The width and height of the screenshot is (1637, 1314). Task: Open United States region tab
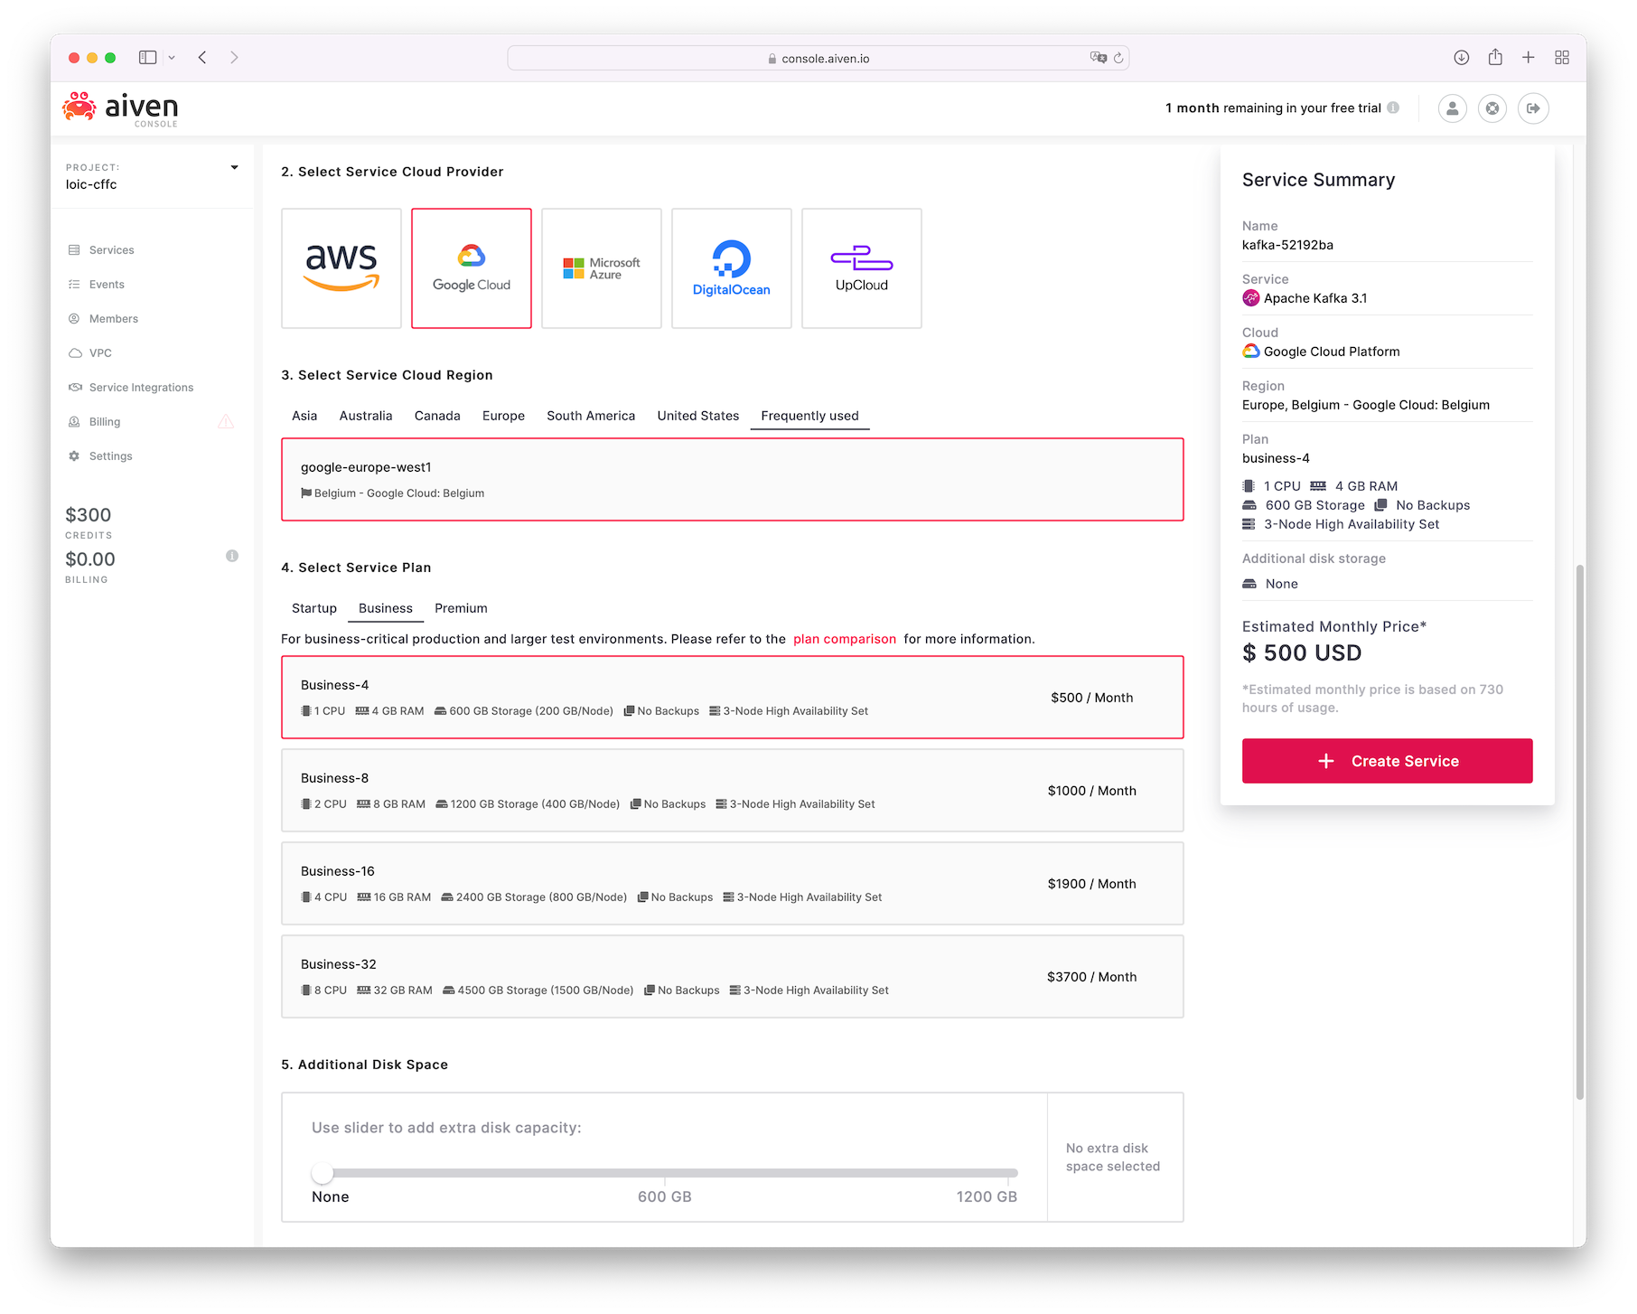[x=698, y=416]
